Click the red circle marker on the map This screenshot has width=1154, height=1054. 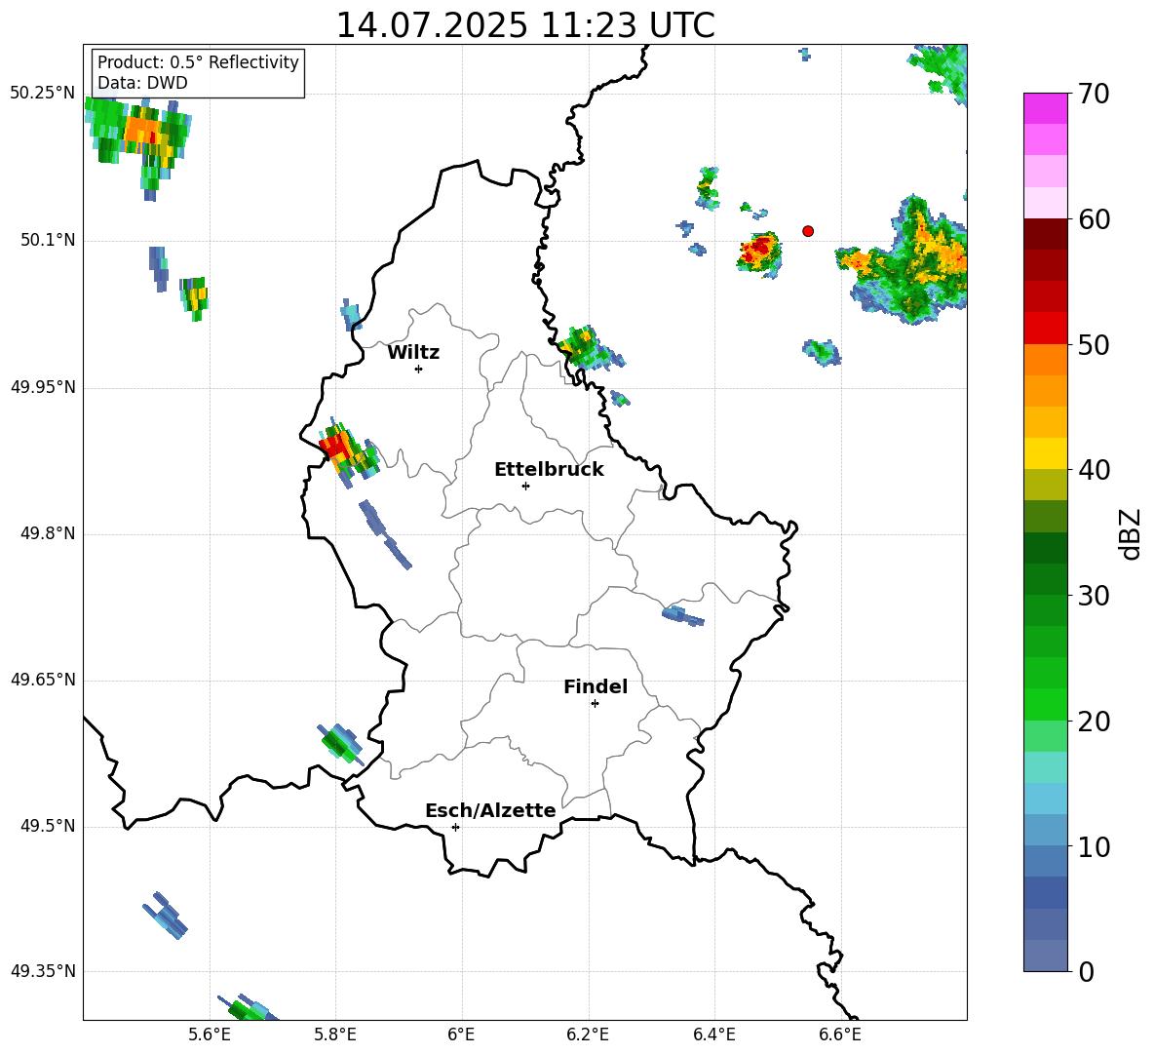808,231
